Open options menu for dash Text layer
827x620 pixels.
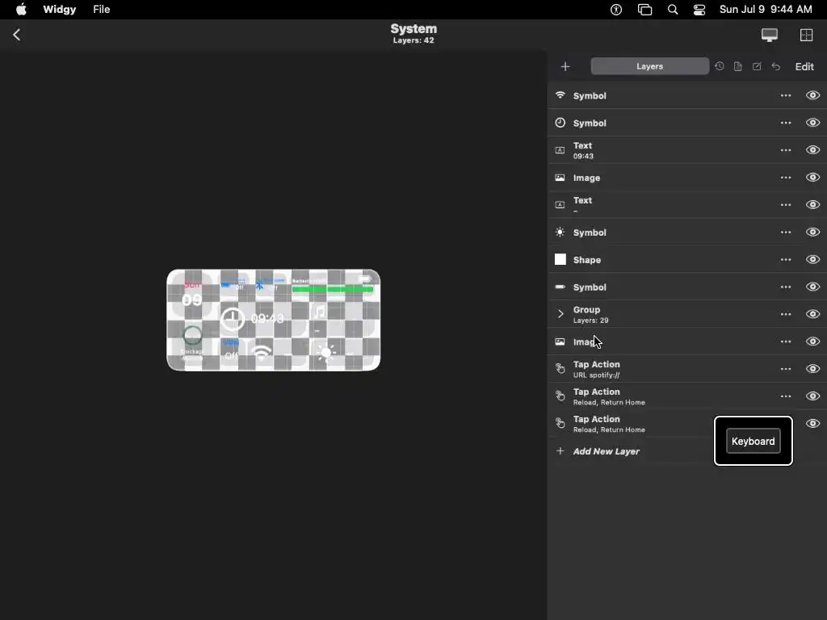click(785, 204)
